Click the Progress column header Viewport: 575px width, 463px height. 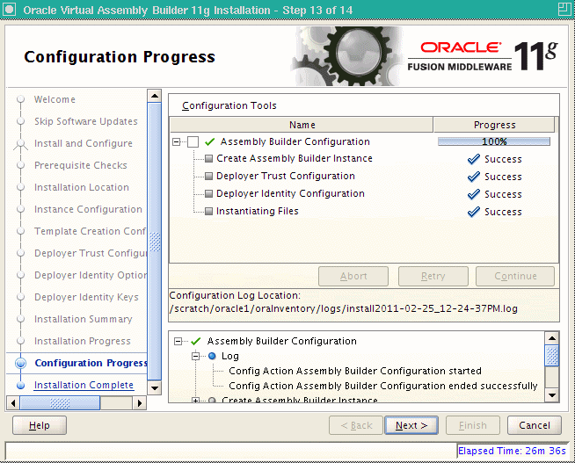coord(494,125)
